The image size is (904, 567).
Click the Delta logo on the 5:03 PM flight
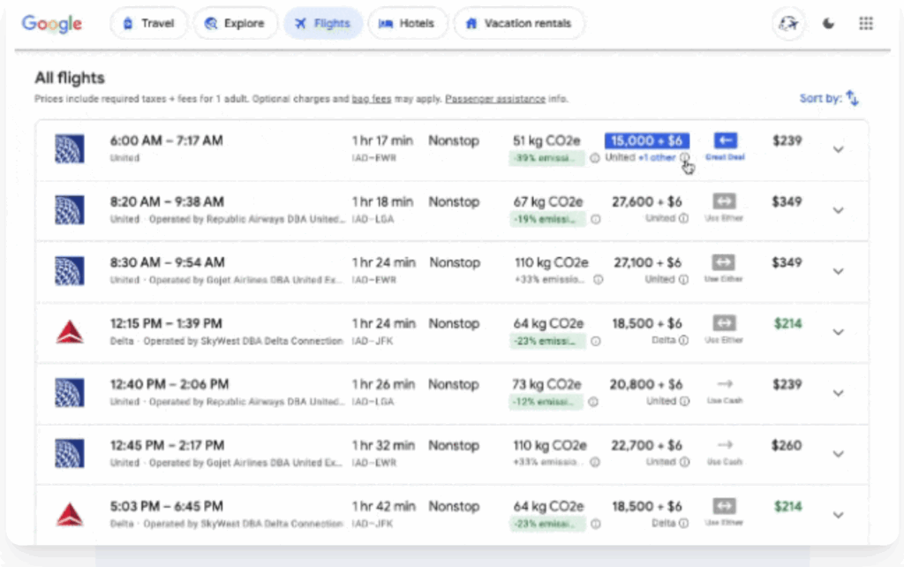point(69,515)
